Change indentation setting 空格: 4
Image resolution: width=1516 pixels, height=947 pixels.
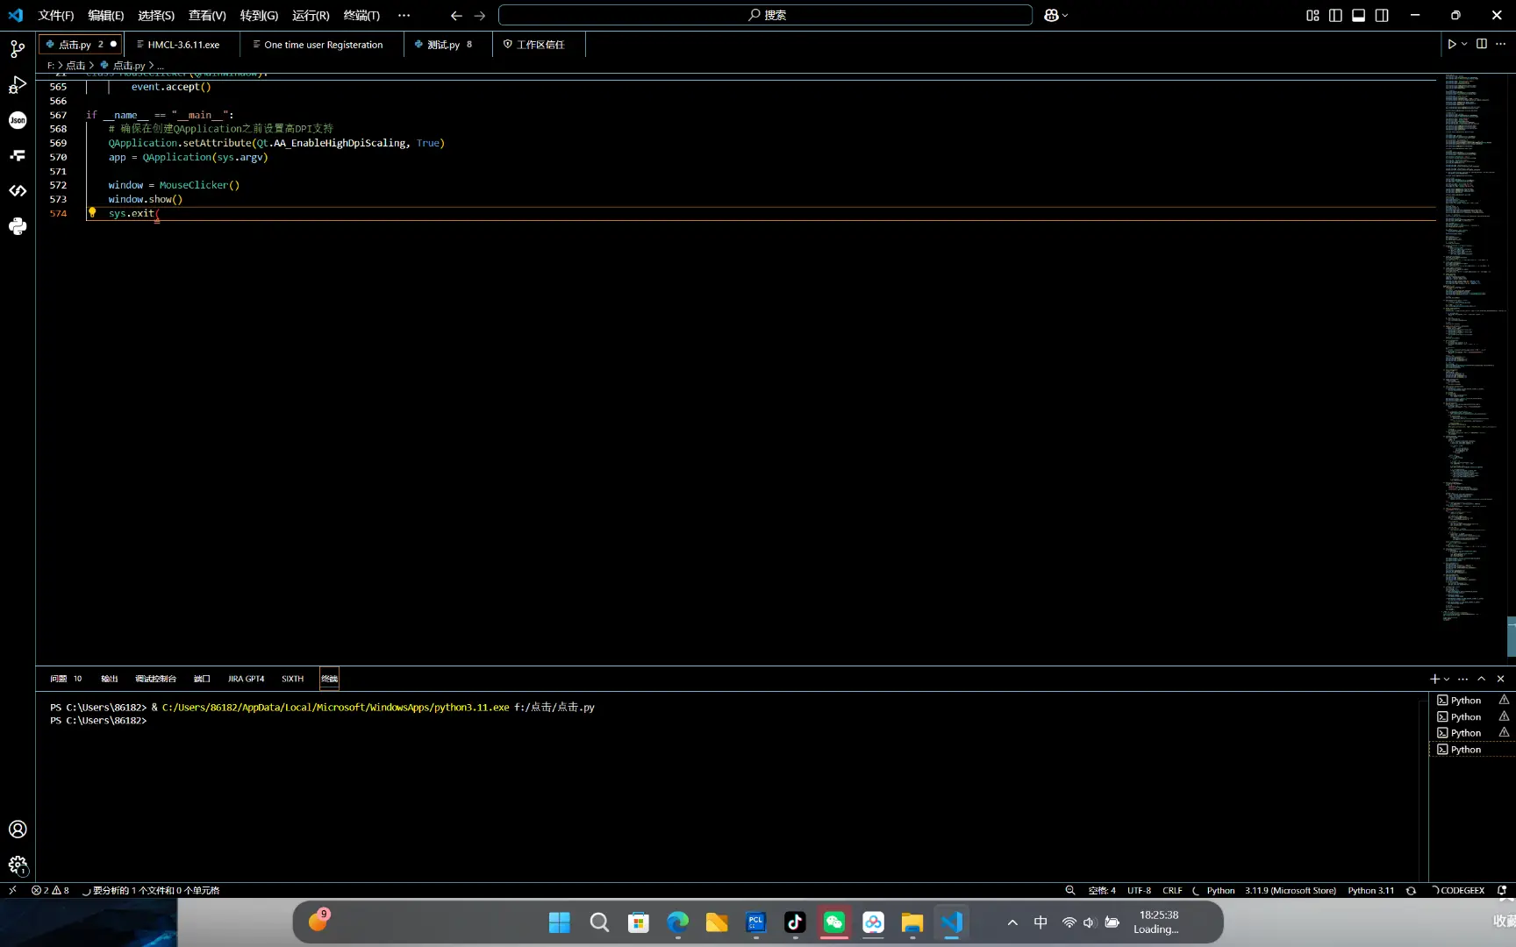pyautogui.click(x=1102, y=890)
